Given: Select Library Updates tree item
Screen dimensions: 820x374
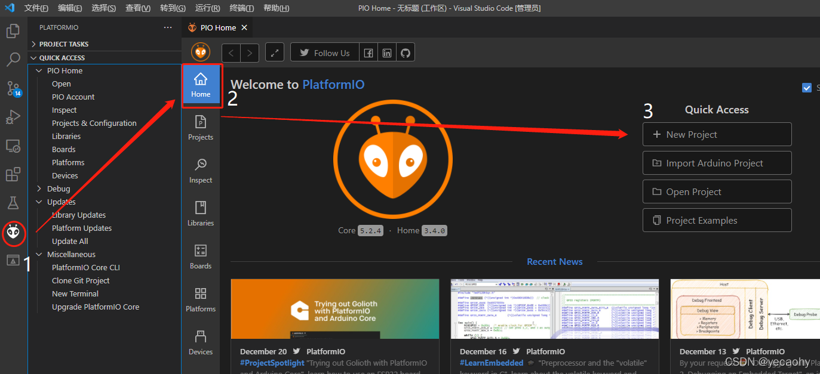Looking at the screenshot, I should point(79,215).
